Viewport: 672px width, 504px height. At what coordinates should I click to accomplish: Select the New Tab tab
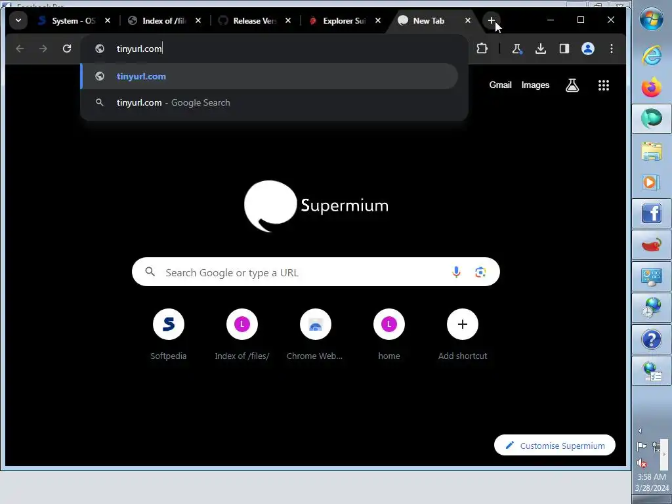[x=429, y=20]
